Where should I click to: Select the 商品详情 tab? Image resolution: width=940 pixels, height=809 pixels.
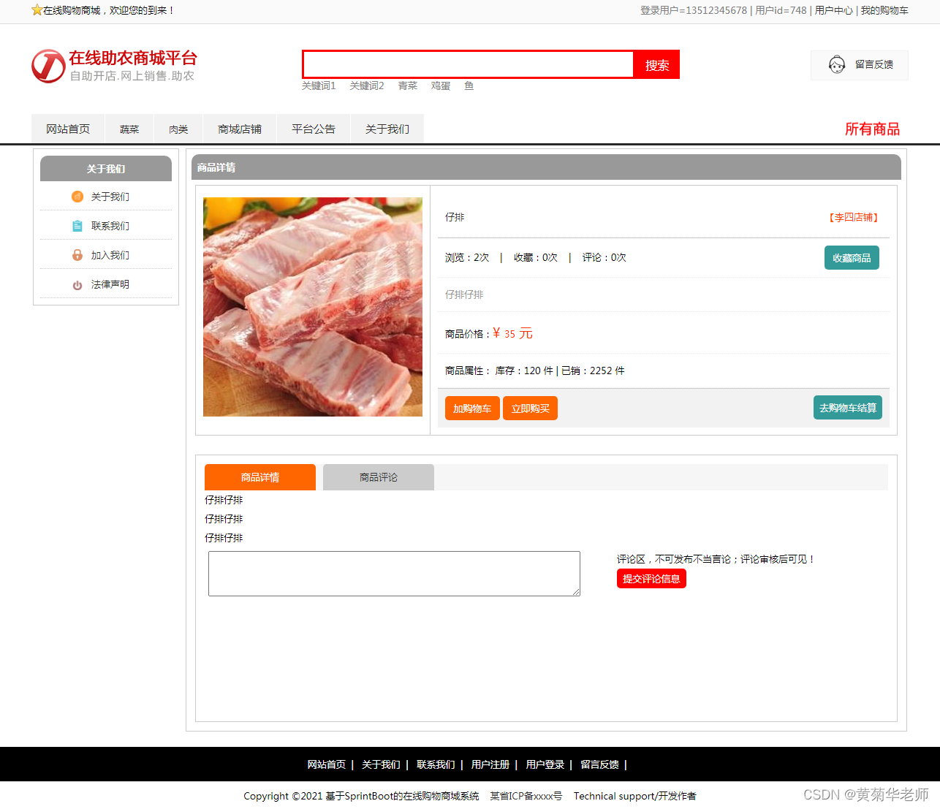260,476
